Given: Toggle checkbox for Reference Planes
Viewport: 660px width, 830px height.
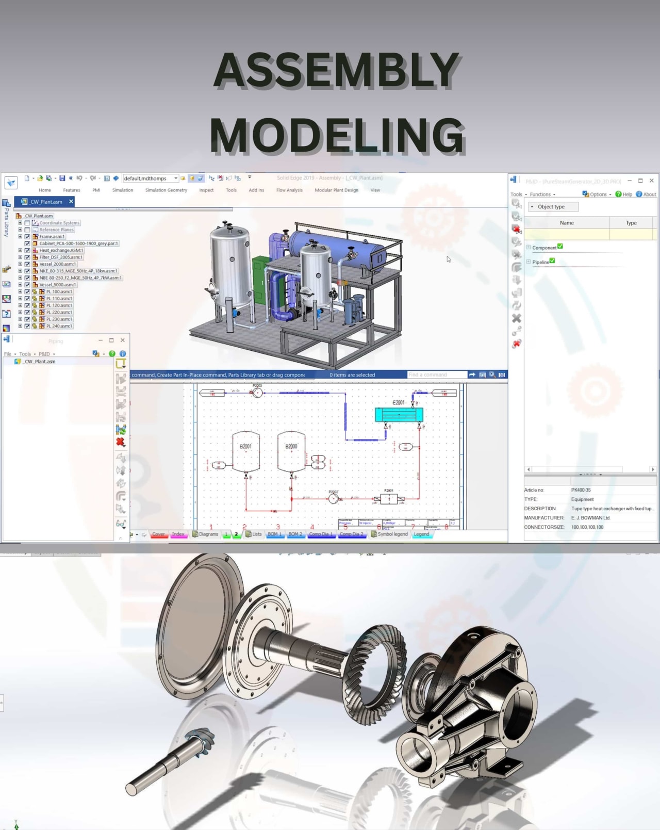Looking at the screenshot, I should pyautogui.click(x=27, y=230).
